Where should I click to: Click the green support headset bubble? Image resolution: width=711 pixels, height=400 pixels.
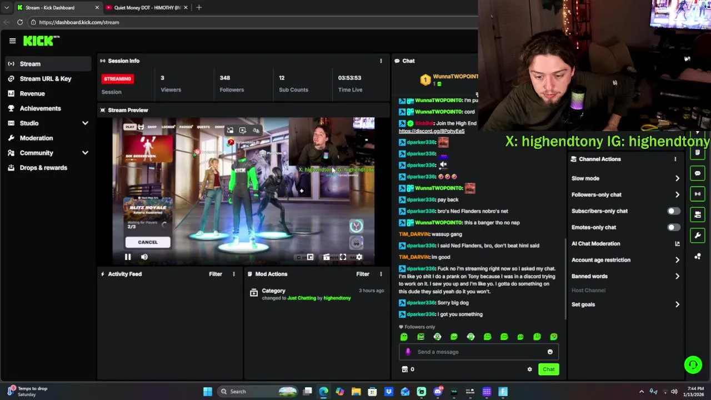693,365
